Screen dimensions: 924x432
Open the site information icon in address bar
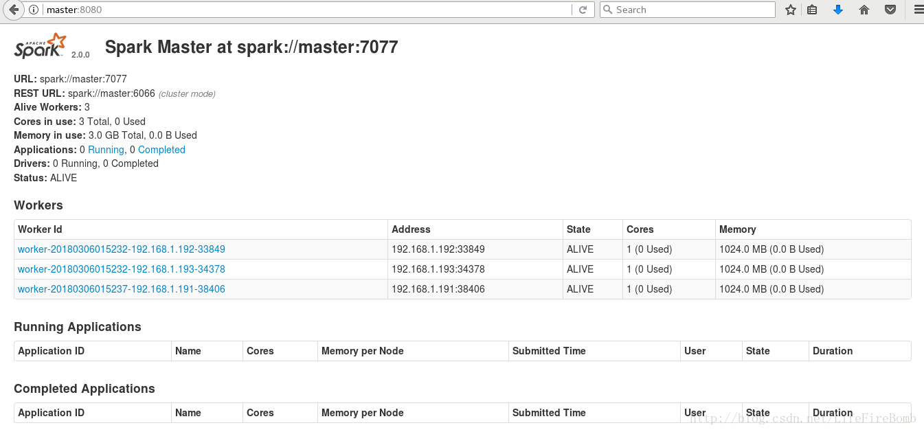(x=34, y=10)
